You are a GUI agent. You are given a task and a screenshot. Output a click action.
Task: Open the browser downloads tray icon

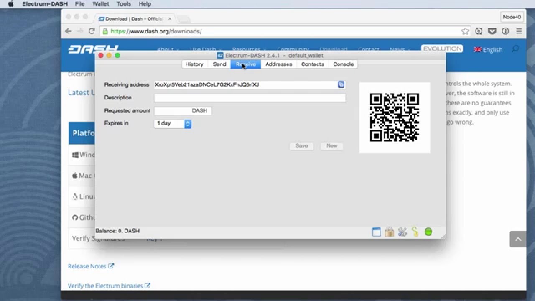coord(492,31)
